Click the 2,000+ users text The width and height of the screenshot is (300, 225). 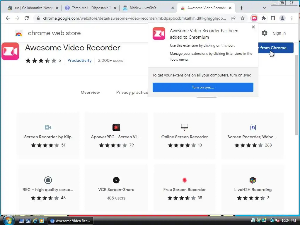coord(110,60)
